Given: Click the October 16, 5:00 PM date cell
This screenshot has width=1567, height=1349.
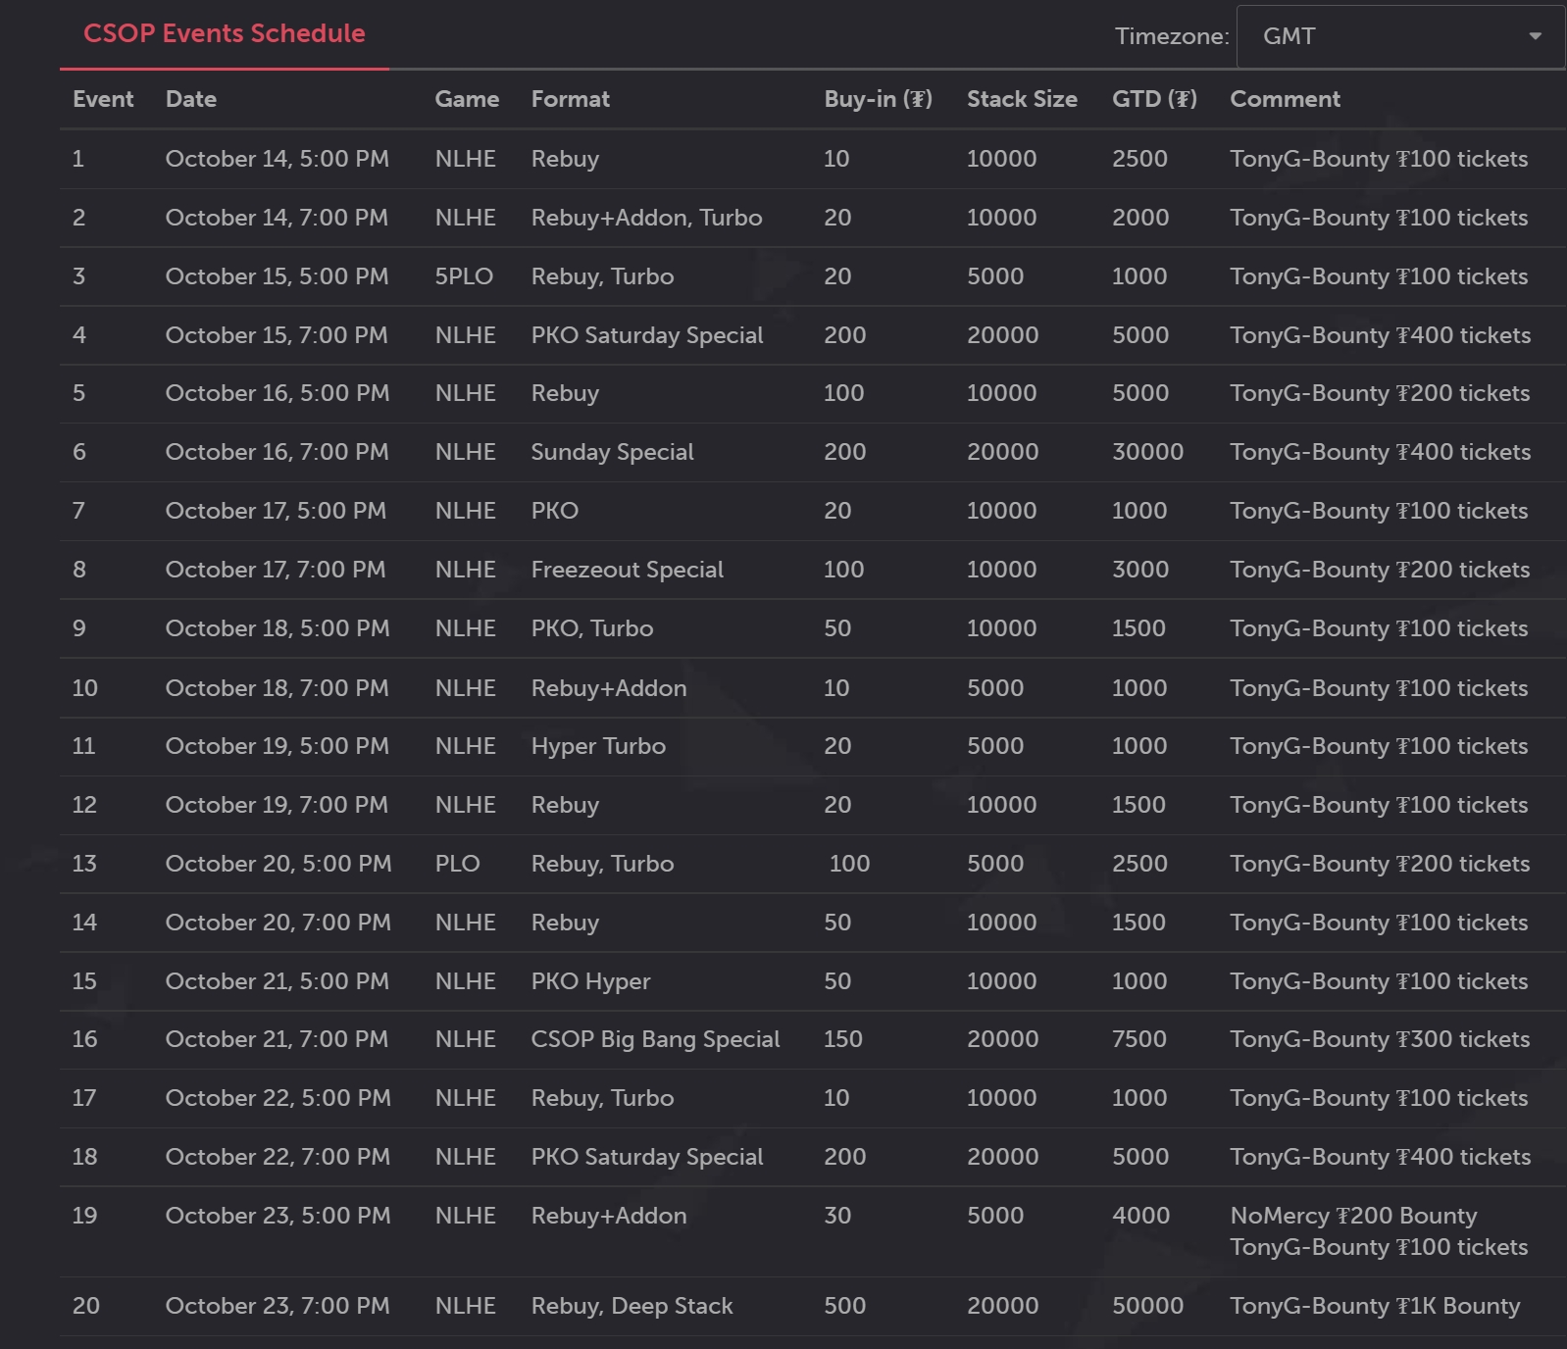Looking at the screenshot, I should tap(278, 393).
